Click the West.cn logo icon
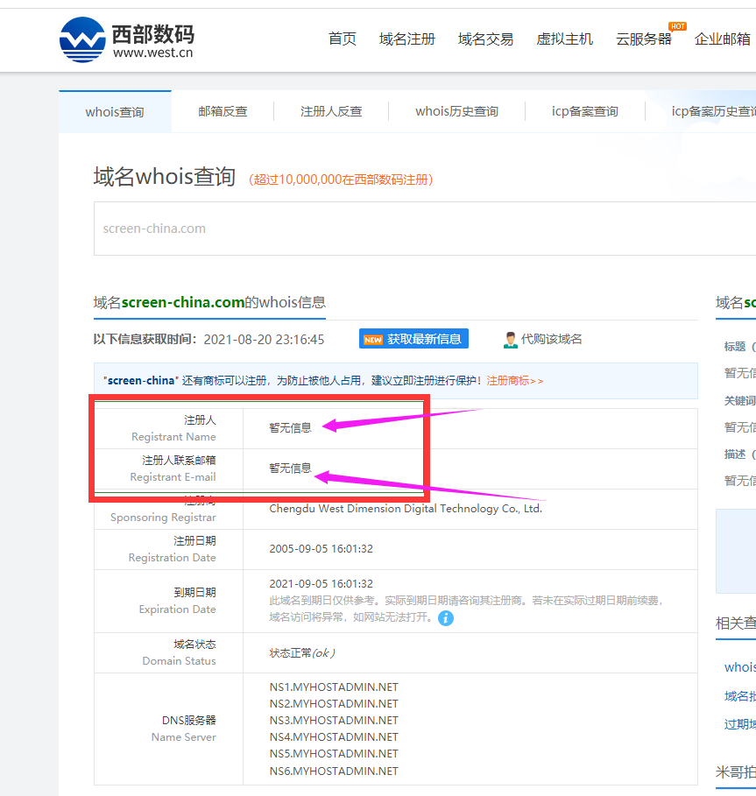The width and height of the screenshot is (756, 796). coord(82,39)
